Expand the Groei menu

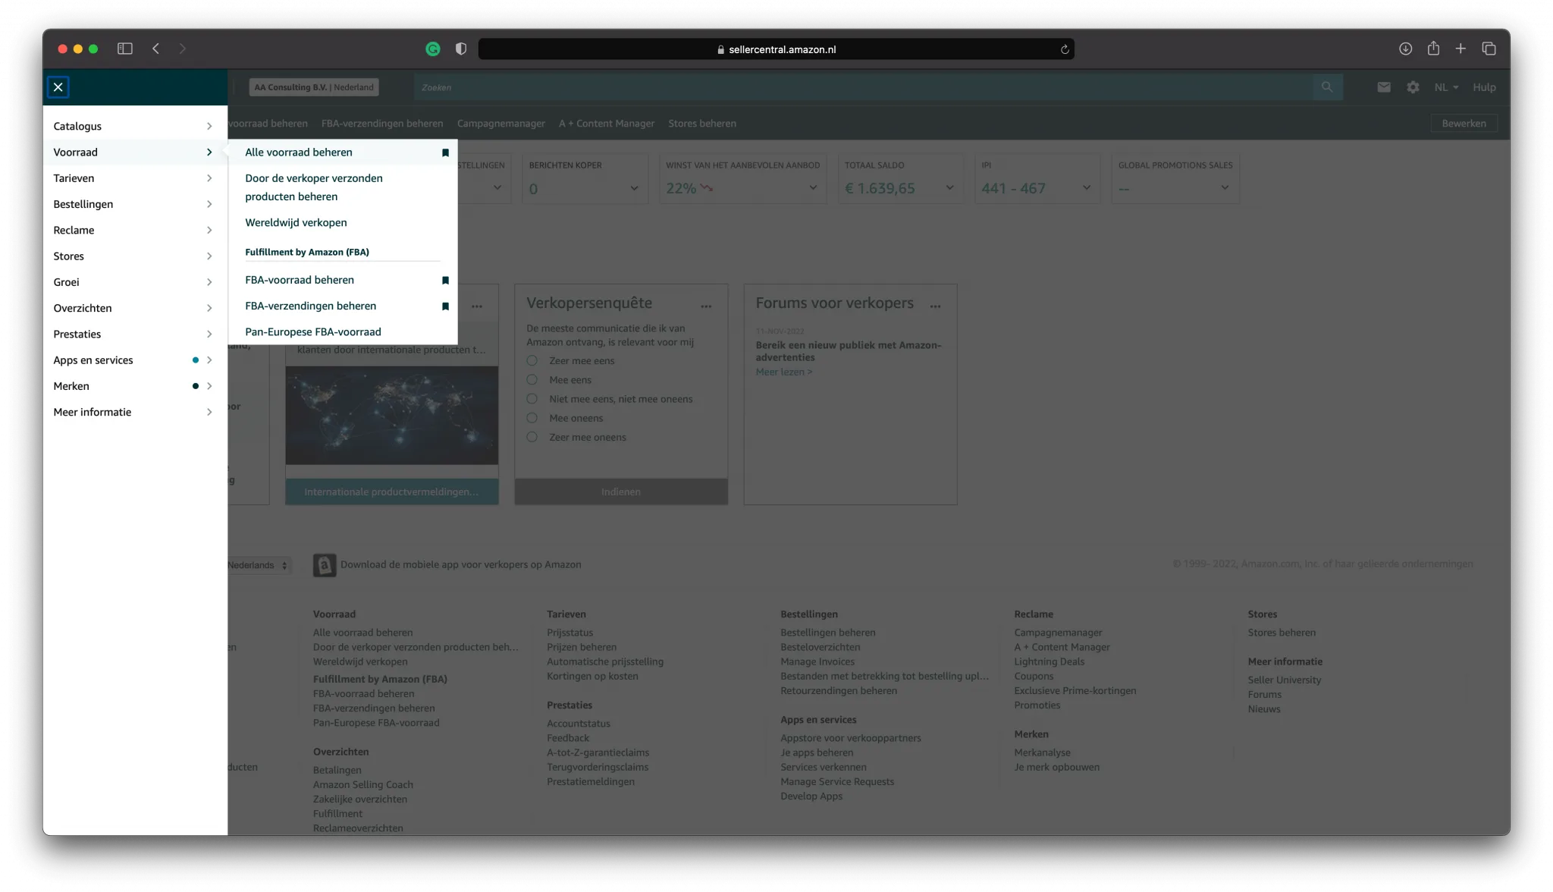135,282
